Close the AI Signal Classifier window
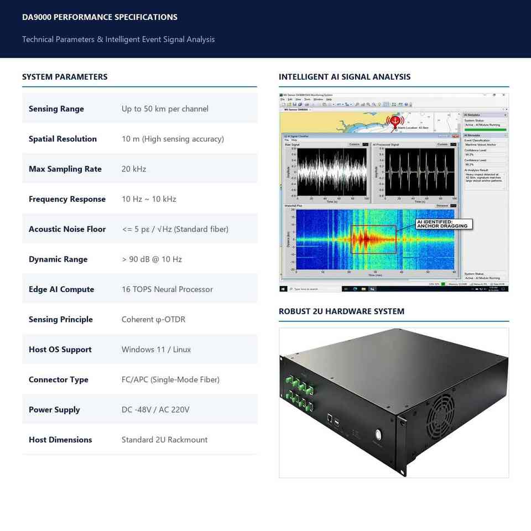 (x=455, y=136)
